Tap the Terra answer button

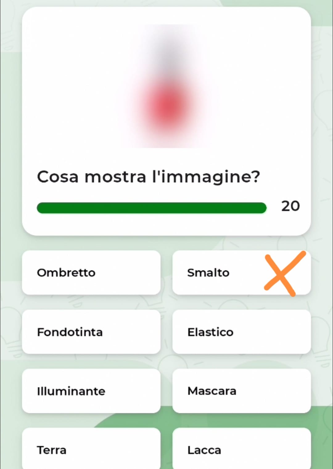[x=91, y=450]
